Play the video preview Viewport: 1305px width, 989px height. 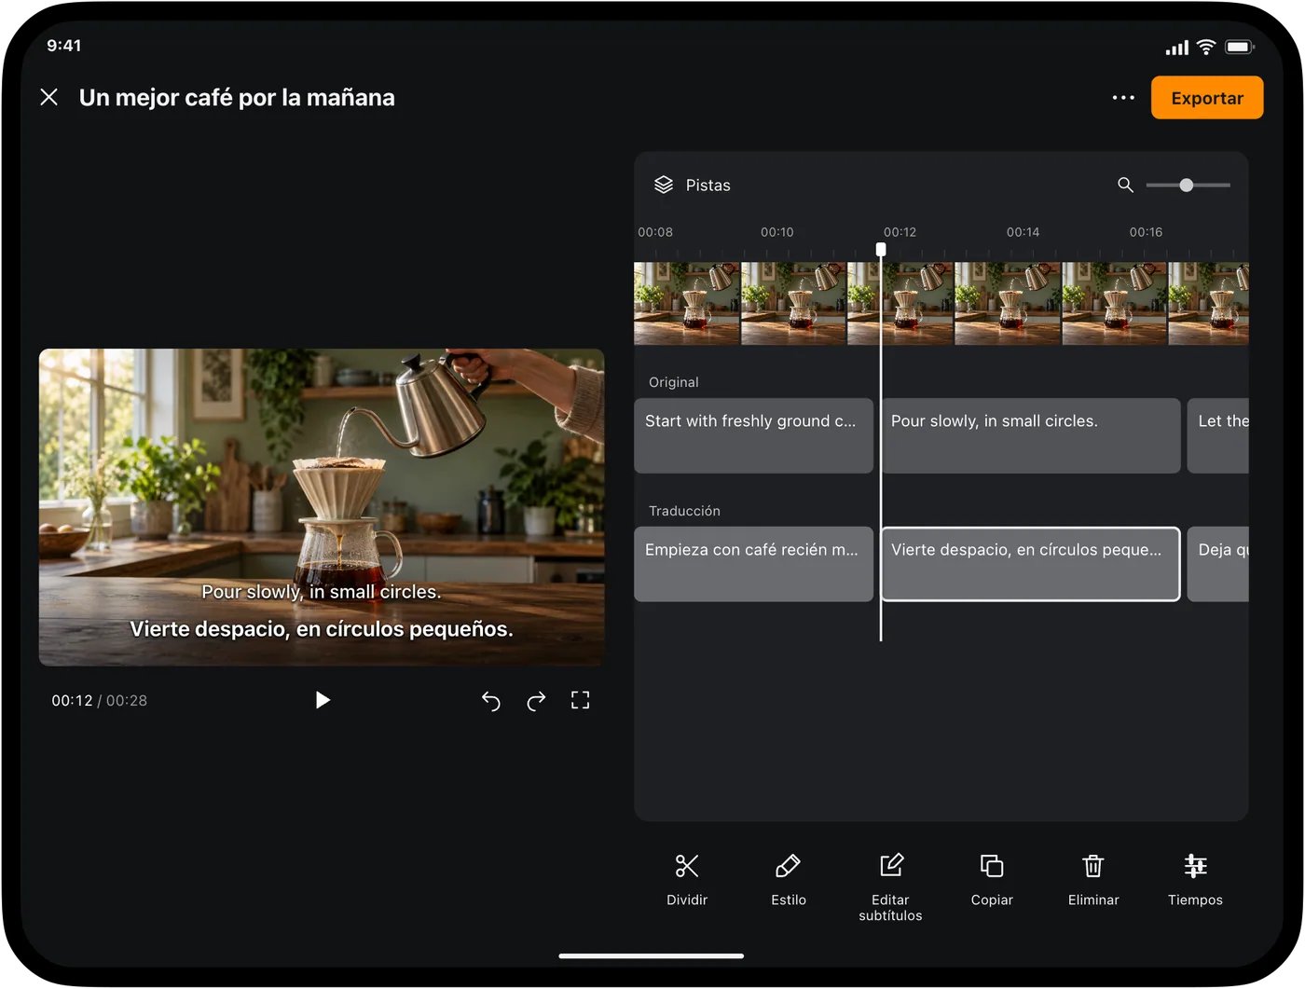[x=323, y=701]
